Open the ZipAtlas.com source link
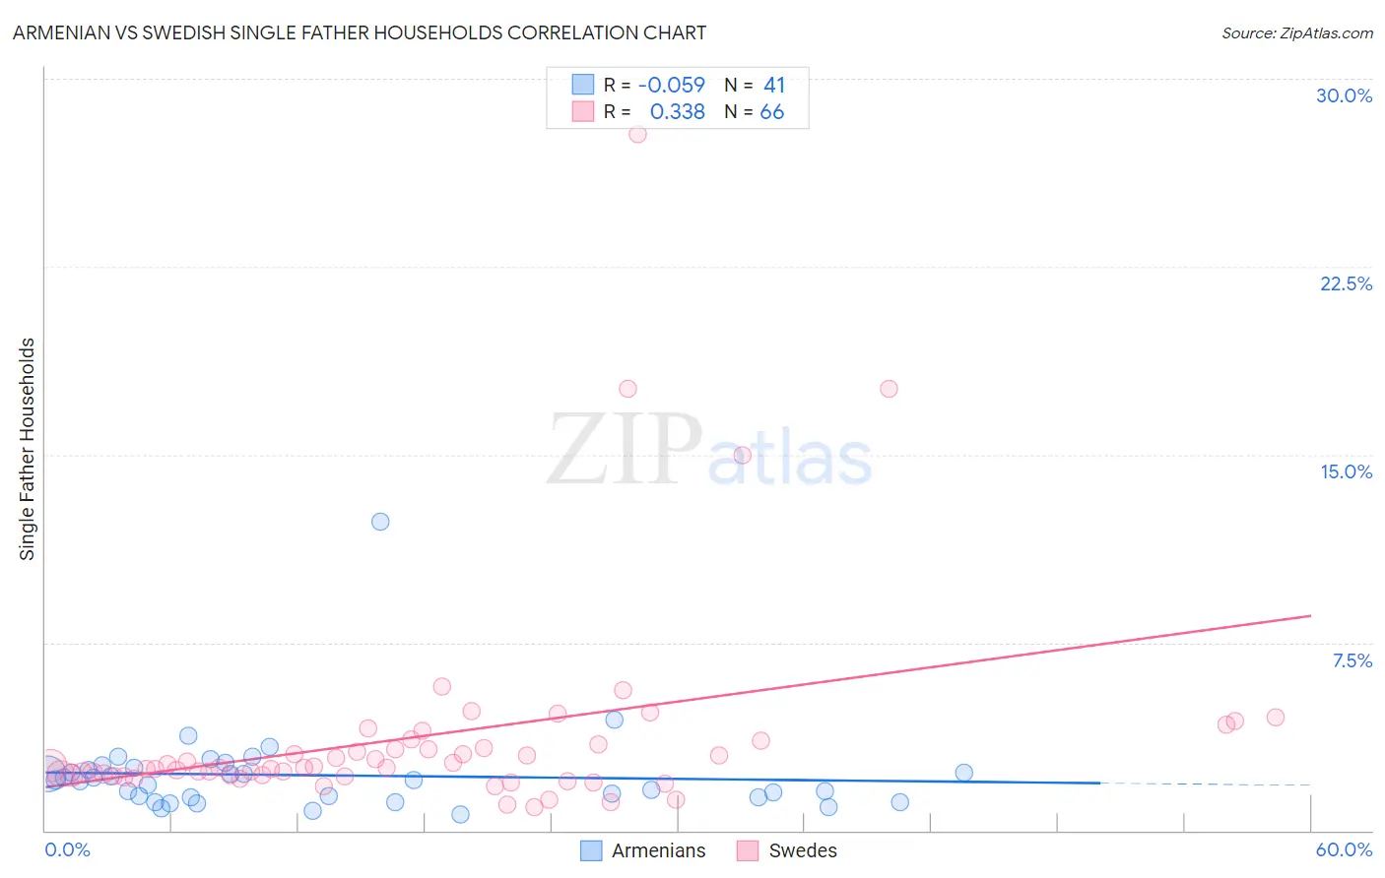The height and width of the screenshot is (878, 1385). [1297, 32]
